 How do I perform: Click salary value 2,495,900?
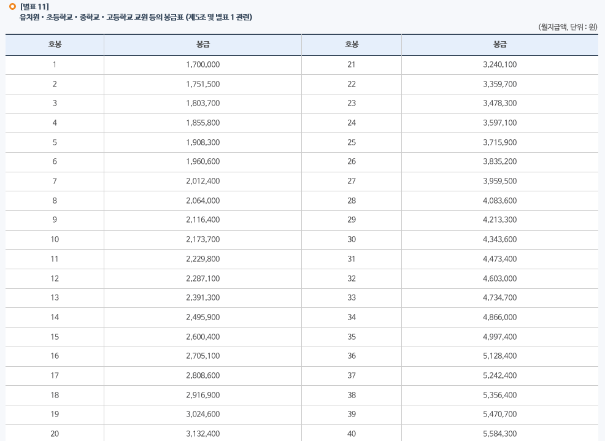click(x=203, y=317)
